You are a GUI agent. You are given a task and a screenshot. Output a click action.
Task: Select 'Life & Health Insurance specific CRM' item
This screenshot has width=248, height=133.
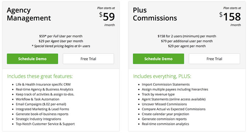(43, 85)
